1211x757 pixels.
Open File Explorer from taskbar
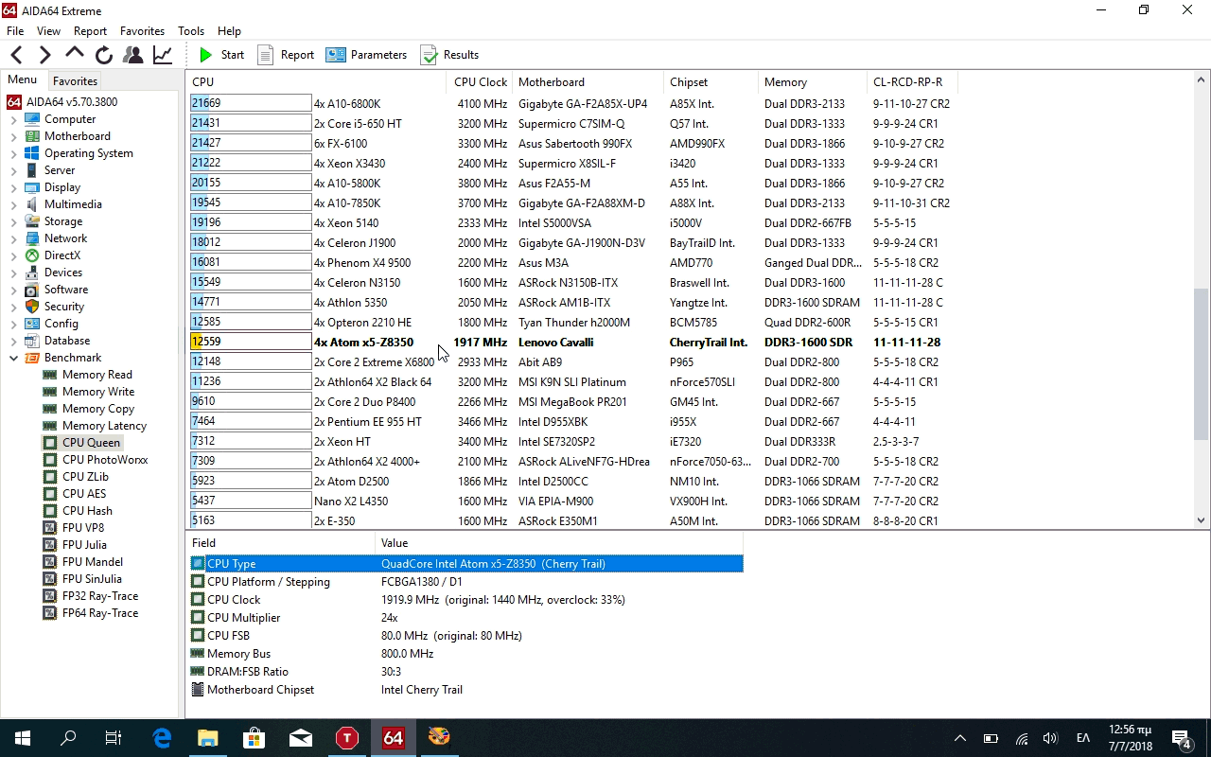(208, 738)
